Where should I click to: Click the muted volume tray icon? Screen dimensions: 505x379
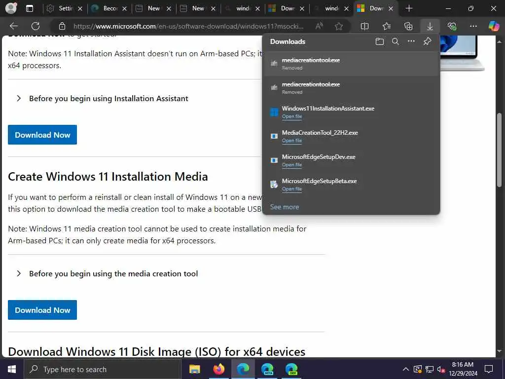pos(440,369)
